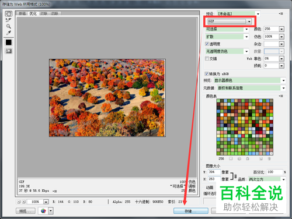Screen dimensions: 292x219
Task: Toggle slices visibility button
Action: [x=9, y=51]
